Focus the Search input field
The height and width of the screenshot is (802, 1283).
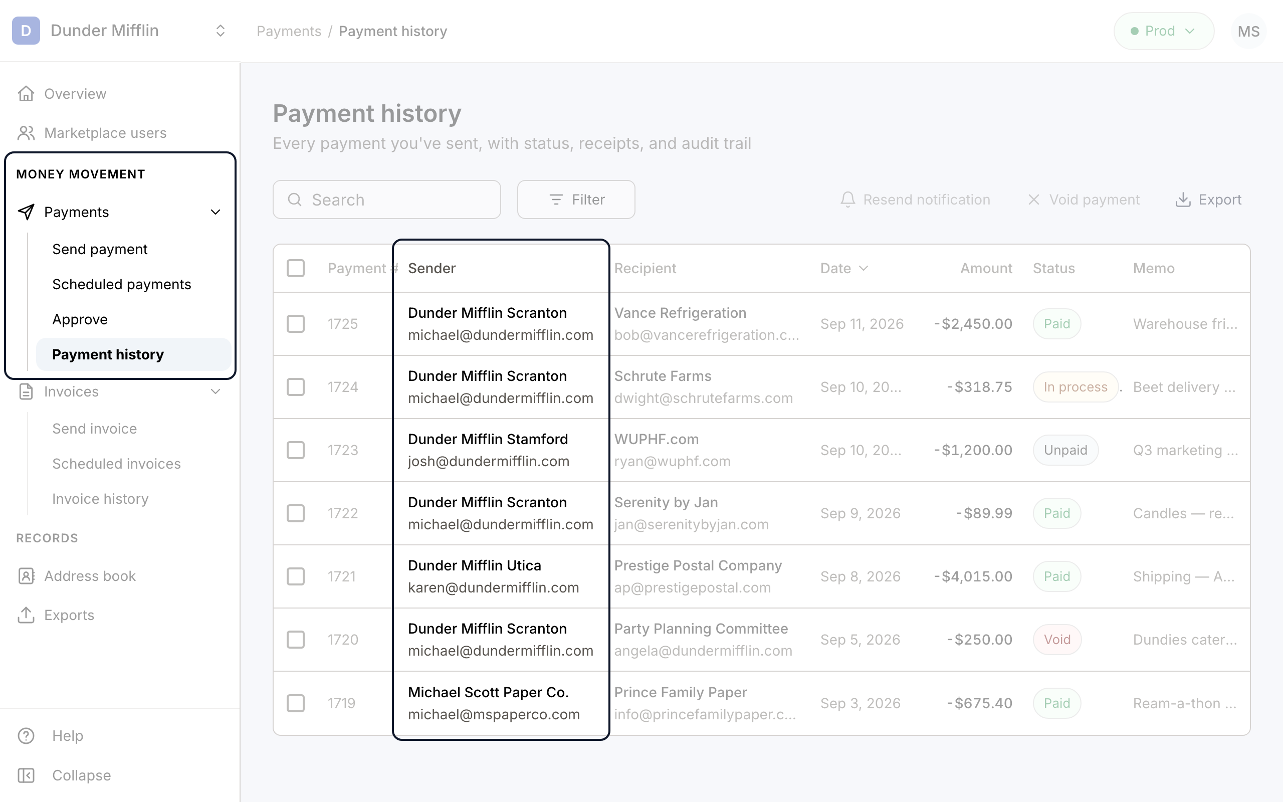[386, 199]
